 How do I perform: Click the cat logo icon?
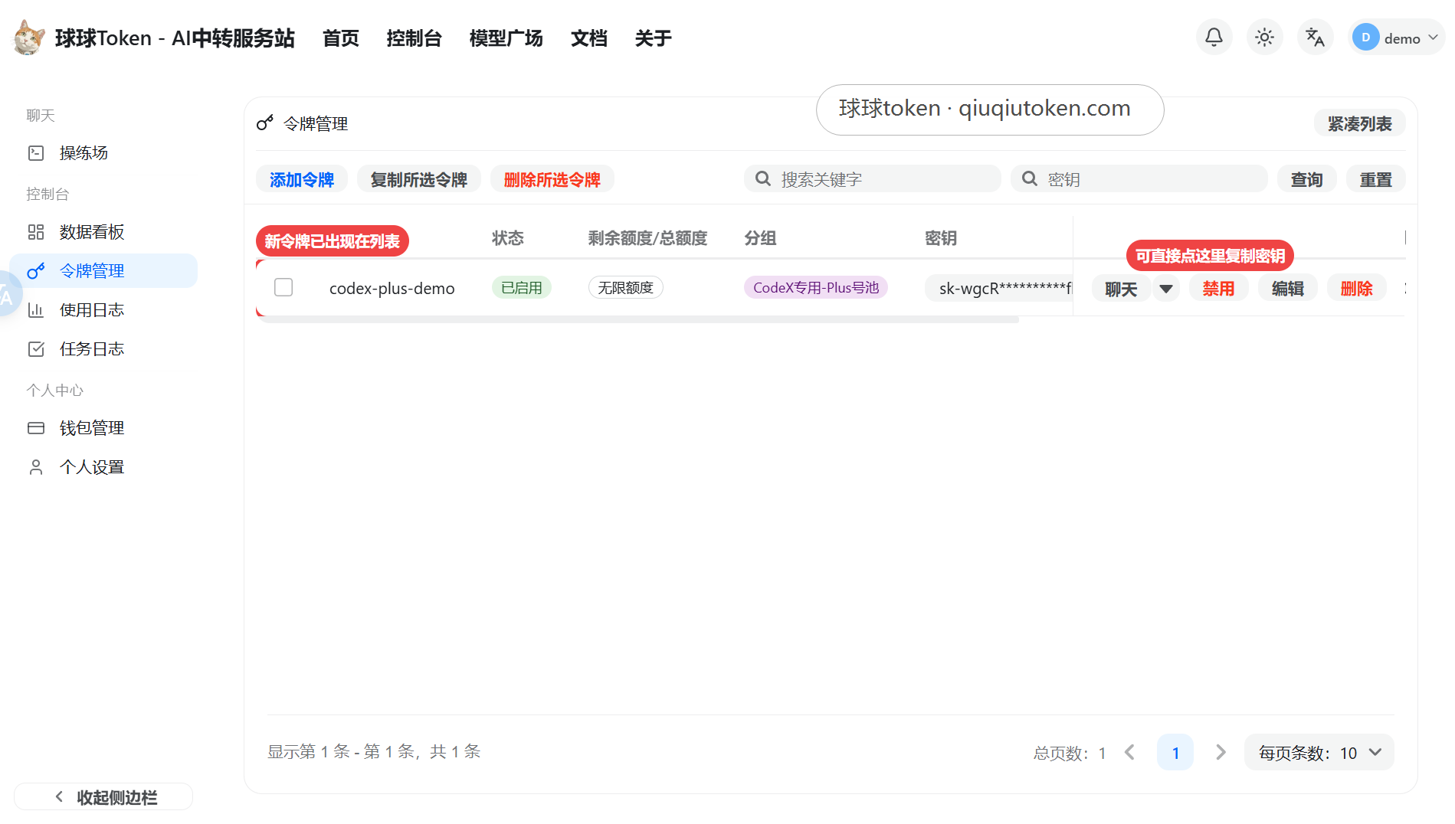29,38
